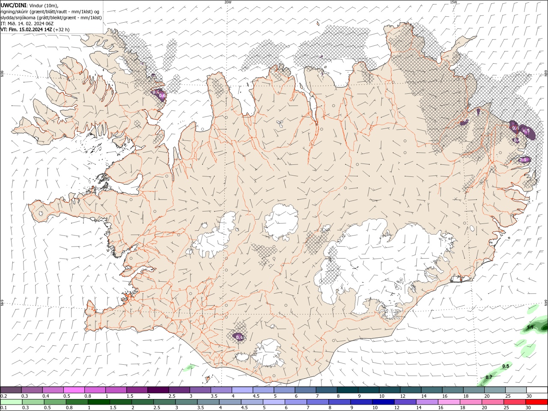The image size is (548, 411).
Task: Pick the light gray snow swatch between 25 and 30
Action: coord(516,390)
